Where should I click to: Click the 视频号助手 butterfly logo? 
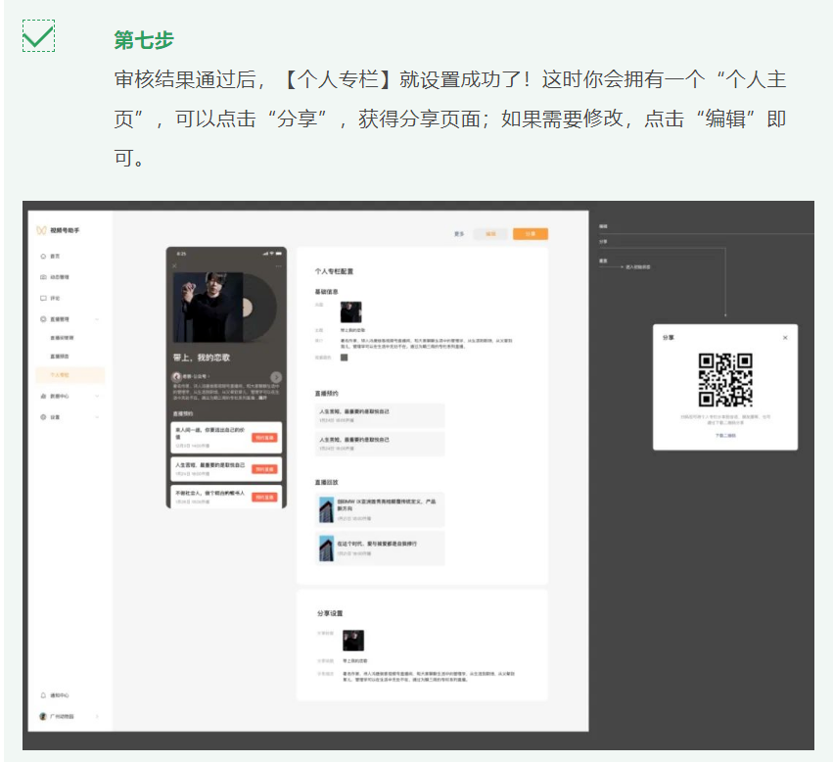coord(41,230)
